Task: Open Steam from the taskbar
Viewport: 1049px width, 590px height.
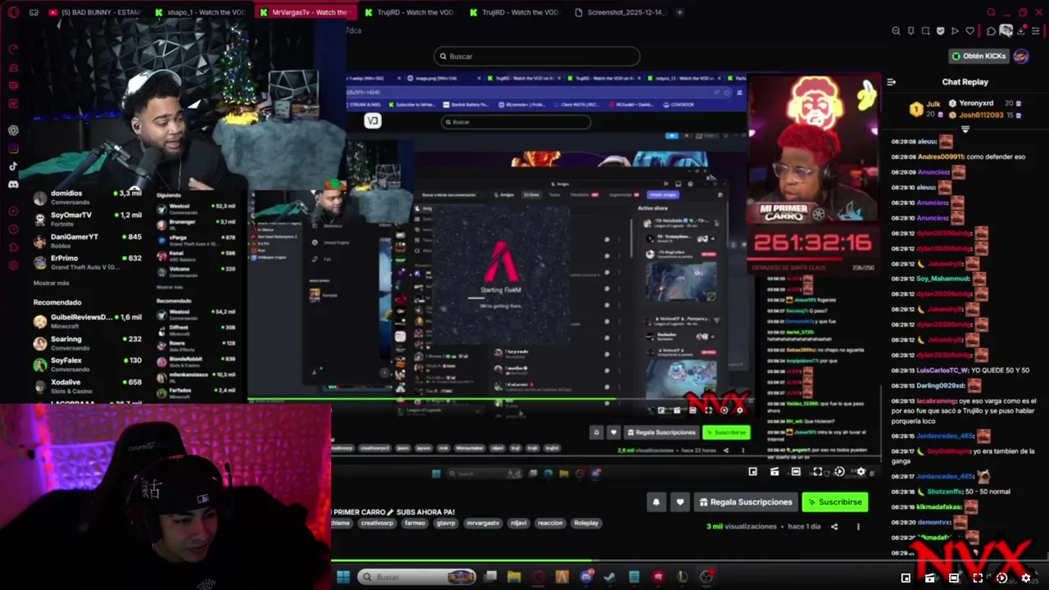Action: [x=610, y=577]
